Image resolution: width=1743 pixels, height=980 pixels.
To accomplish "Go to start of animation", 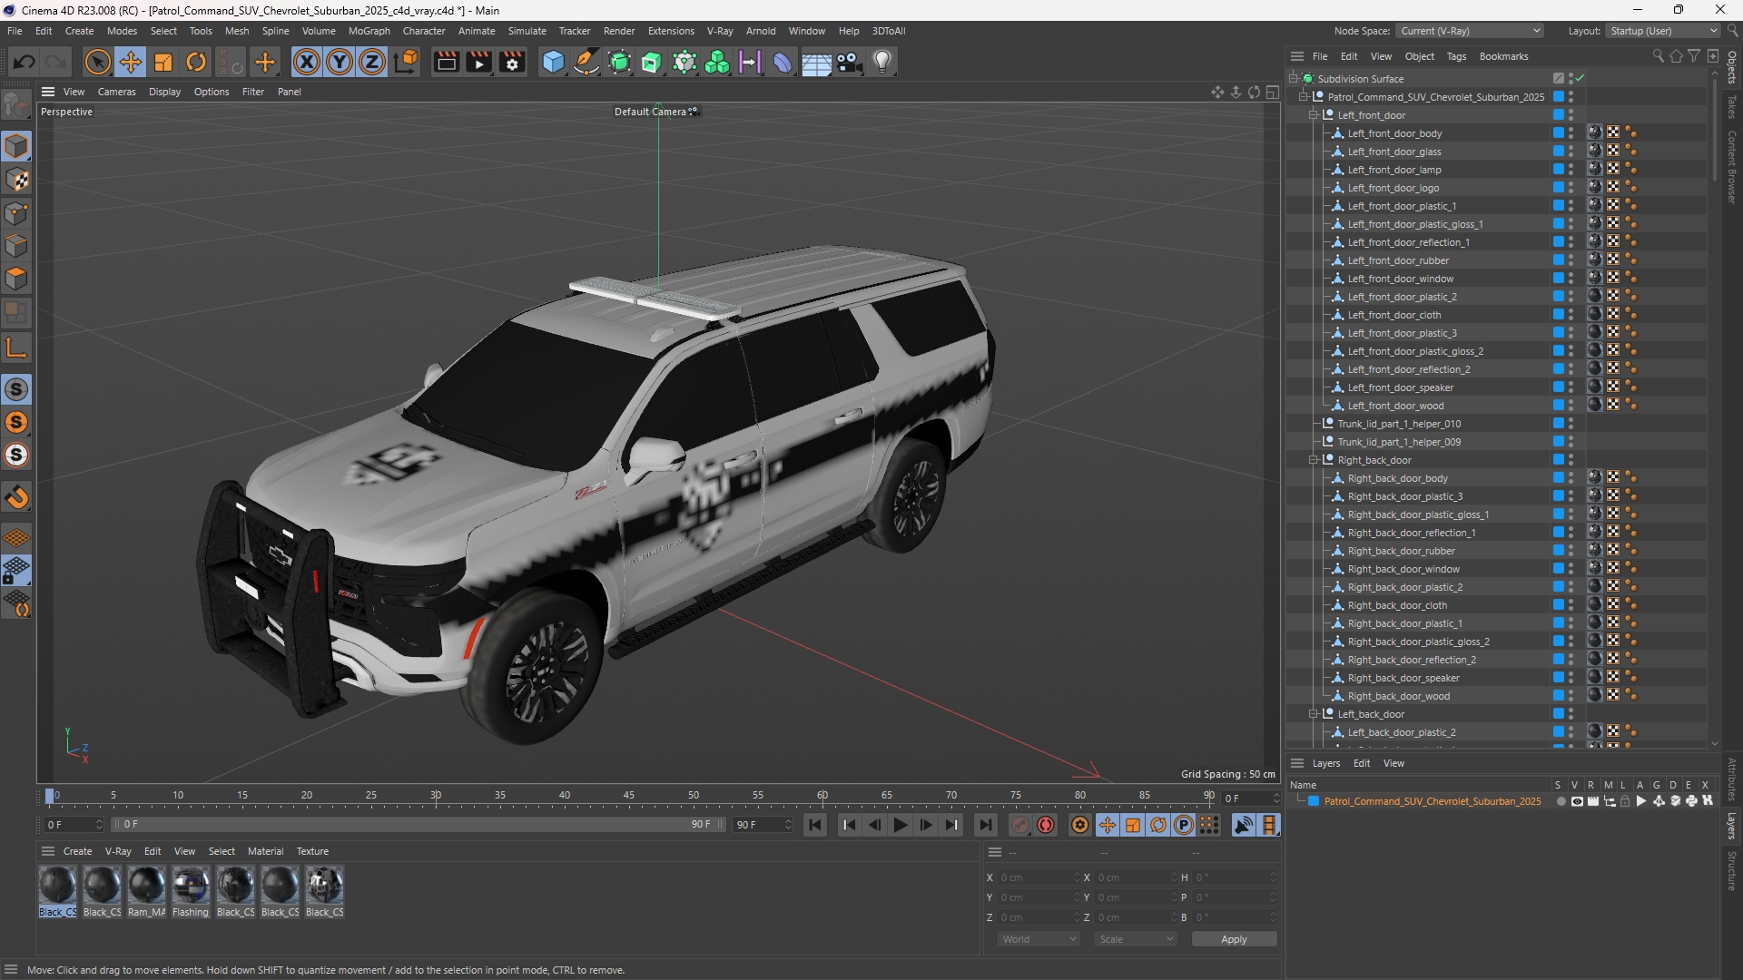I will pyautogui.click(x=815, y=825).
